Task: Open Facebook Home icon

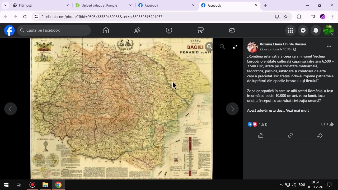Action: tap(106, 30)
